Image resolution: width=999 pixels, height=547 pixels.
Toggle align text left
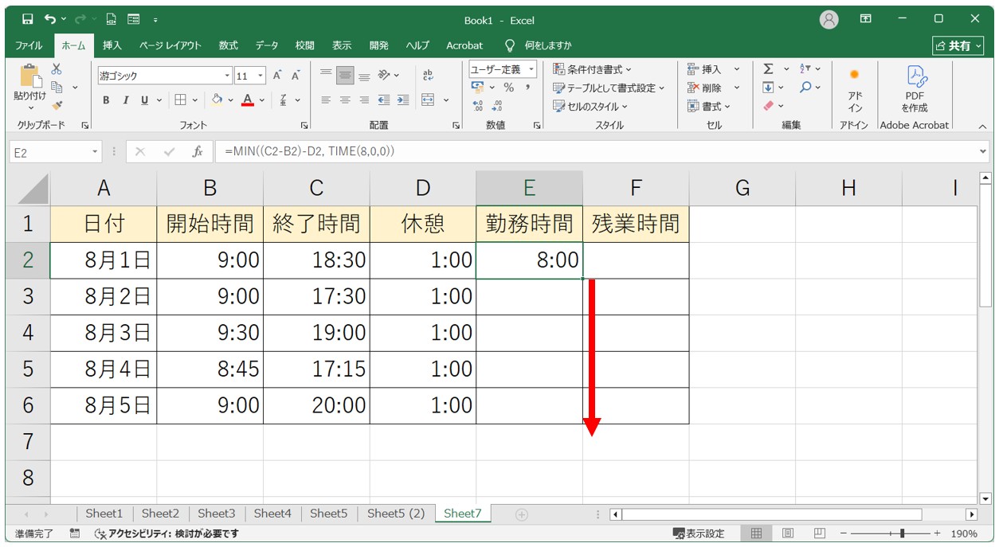[x=326, y=100]
